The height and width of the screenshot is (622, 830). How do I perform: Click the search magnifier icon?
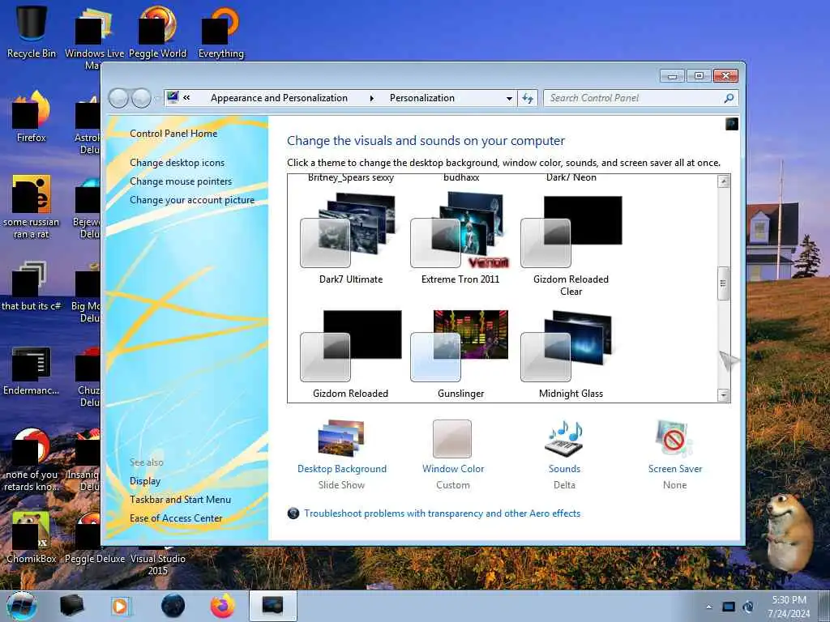click(x=729, y=98)
